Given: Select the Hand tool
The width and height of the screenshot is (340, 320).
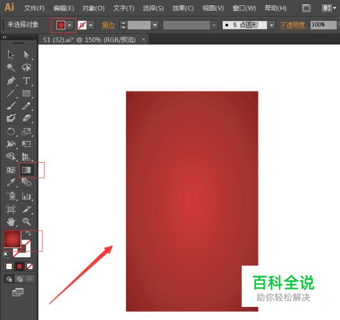Looking at the screenshot, I should [x=10, y=222].
